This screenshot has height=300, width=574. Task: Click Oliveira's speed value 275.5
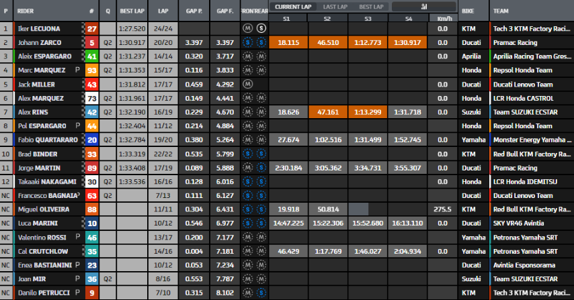click(x=442, y=209)
